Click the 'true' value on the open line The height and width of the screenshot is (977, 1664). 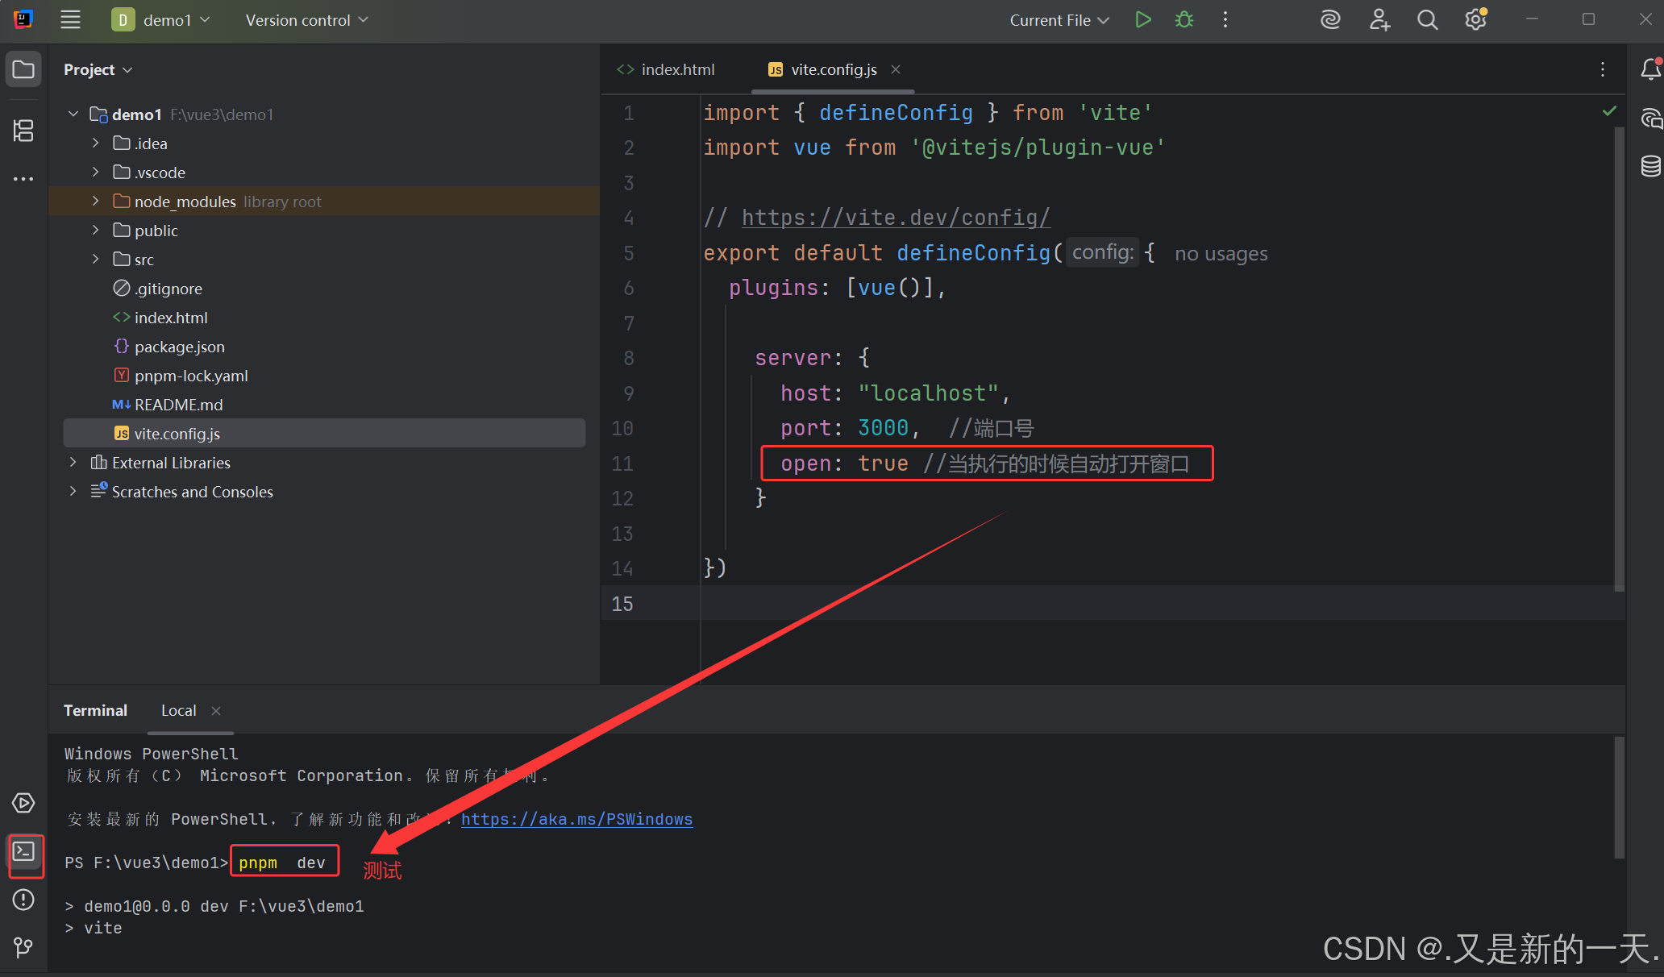[883, 464]
